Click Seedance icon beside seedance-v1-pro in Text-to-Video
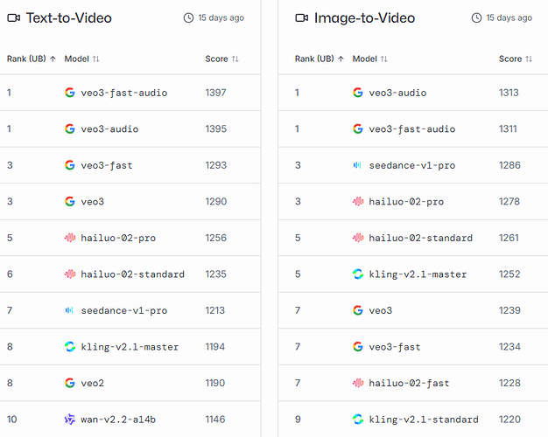Viewport: 548px width, 437px height. [69, 310]
